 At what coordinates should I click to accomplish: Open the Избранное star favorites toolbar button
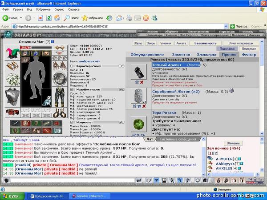point(92,18)
